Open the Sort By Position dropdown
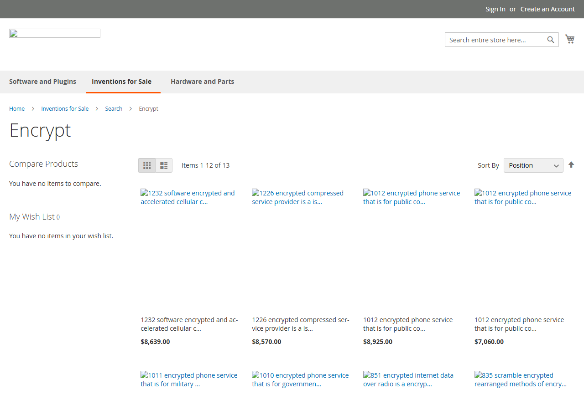584x410 pixels. (533, 165)
